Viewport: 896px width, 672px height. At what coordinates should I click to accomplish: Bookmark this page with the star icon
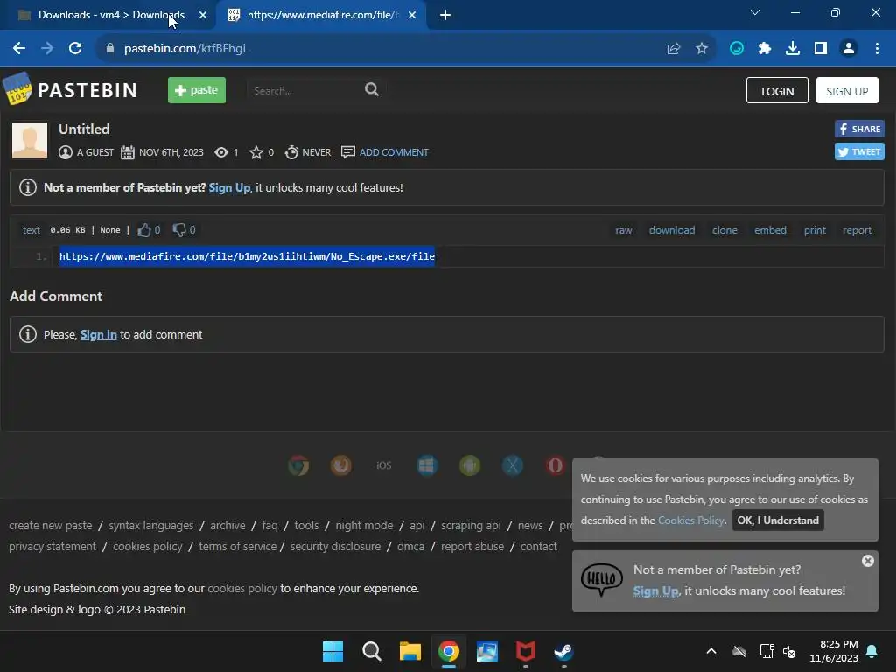click(x=702, y=49)
